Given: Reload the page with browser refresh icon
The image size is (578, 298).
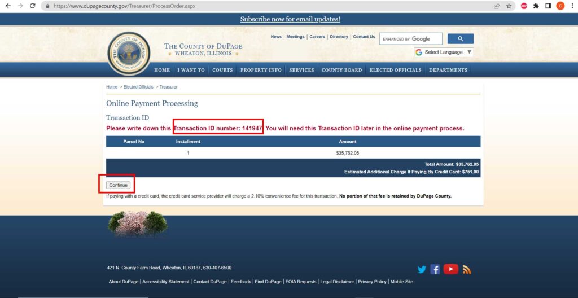Looking at the screenshot, I should pyautogui.click(x=33, y=6).
